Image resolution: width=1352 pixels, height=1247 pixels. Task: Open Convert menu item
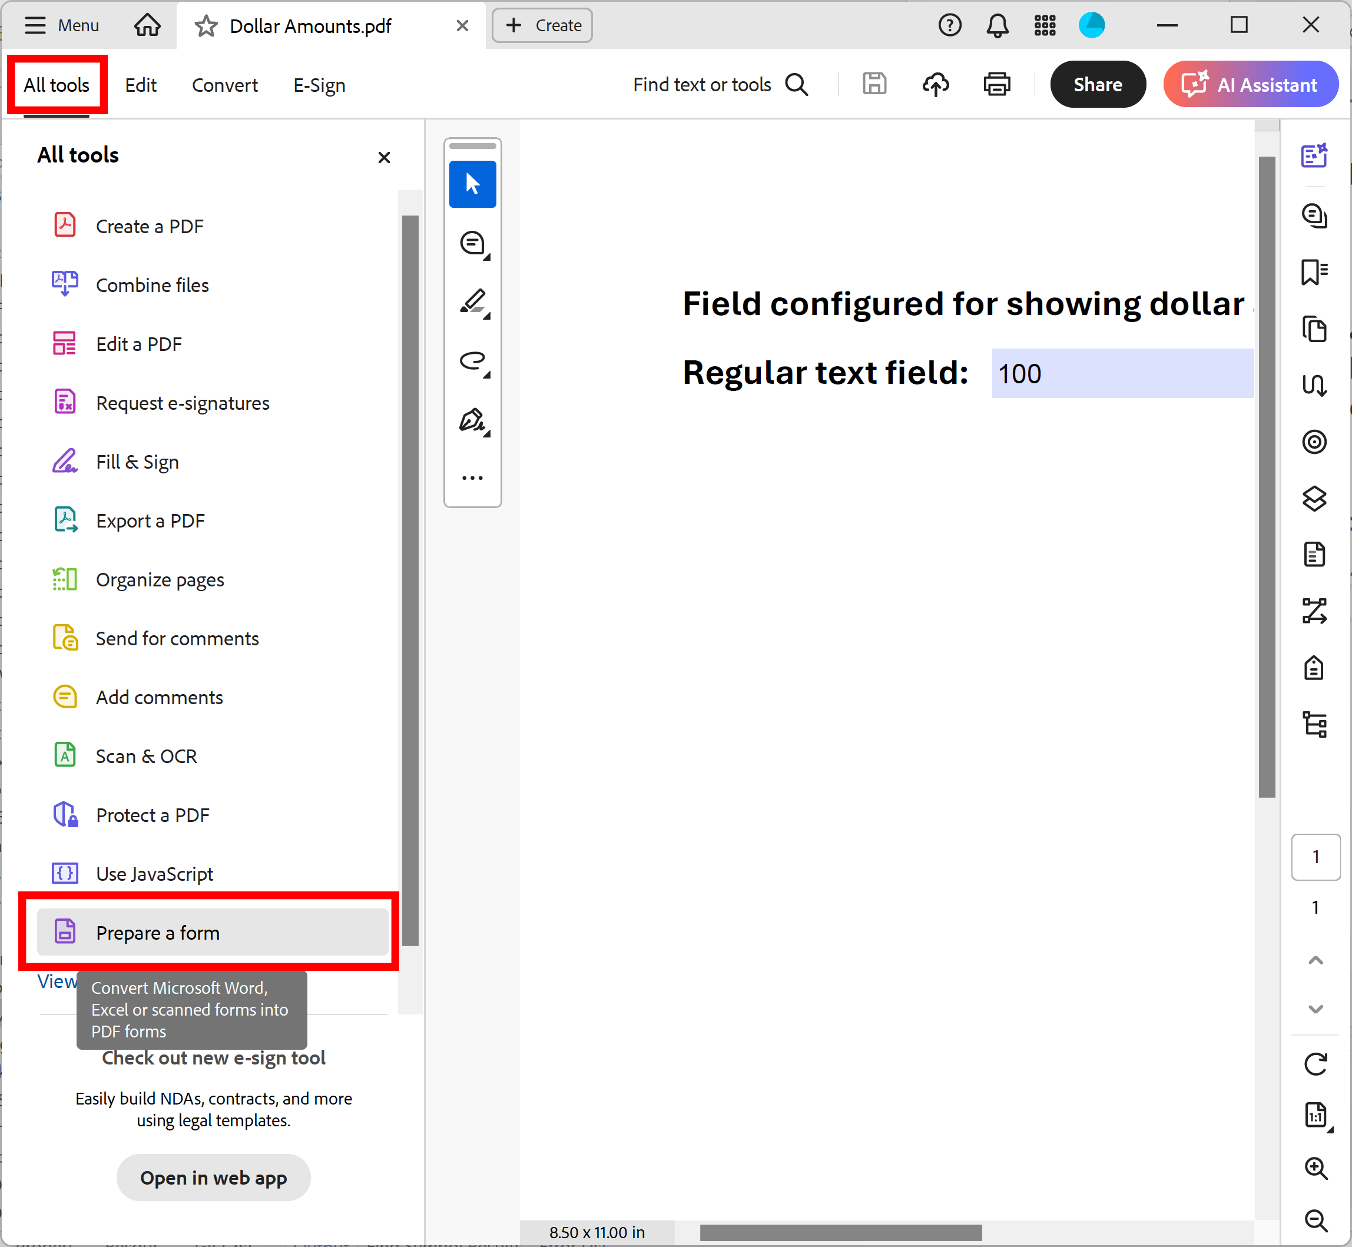225,85
